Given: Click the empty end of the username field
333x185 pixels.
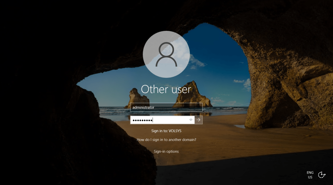Looking at the screenshot, I should point(189,107).
